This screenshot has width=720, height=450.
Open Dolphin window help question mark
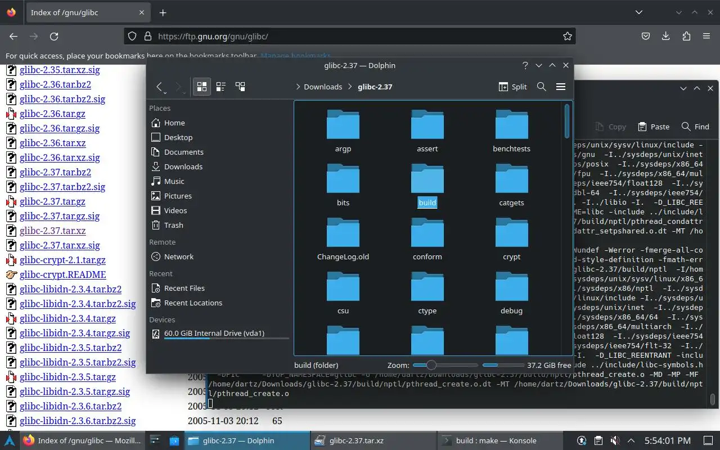pyautogui.click(x=525, y=65)
